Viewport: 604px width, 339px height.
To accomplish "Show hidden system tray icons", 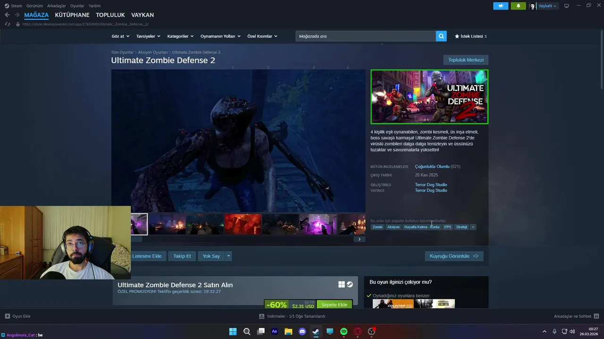I will click(x=544, y=331).
